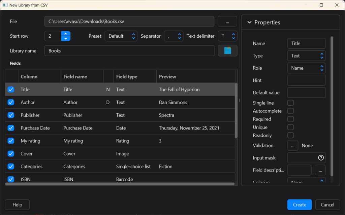Open the Type dropdown in Properties
The image size is (345, 215).
pos(306,56)
